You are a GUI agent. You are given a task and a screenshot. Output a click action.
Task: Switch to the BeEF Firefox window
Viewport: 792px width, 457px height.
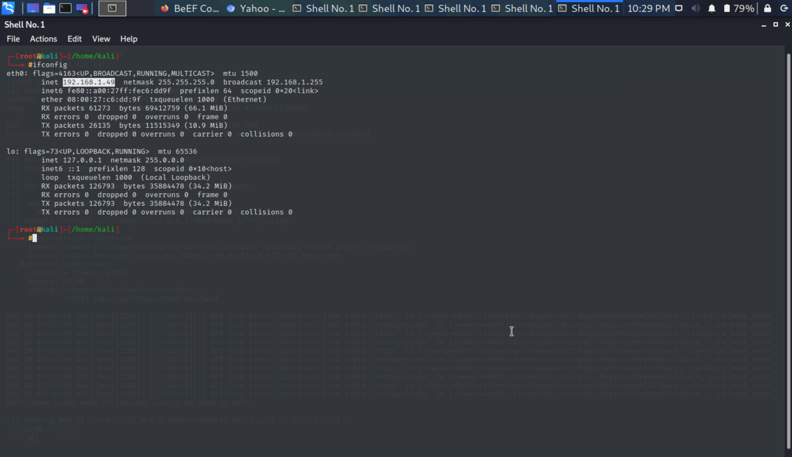click(189, 9)
